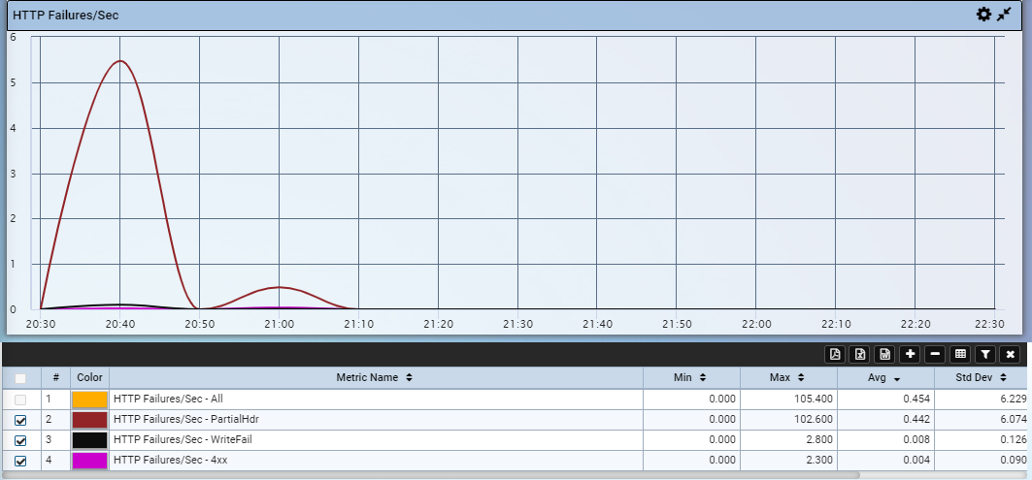Open orange color swatch for All metric
1032x480 pixels.
pyautogui.click(x=89, y=400)
